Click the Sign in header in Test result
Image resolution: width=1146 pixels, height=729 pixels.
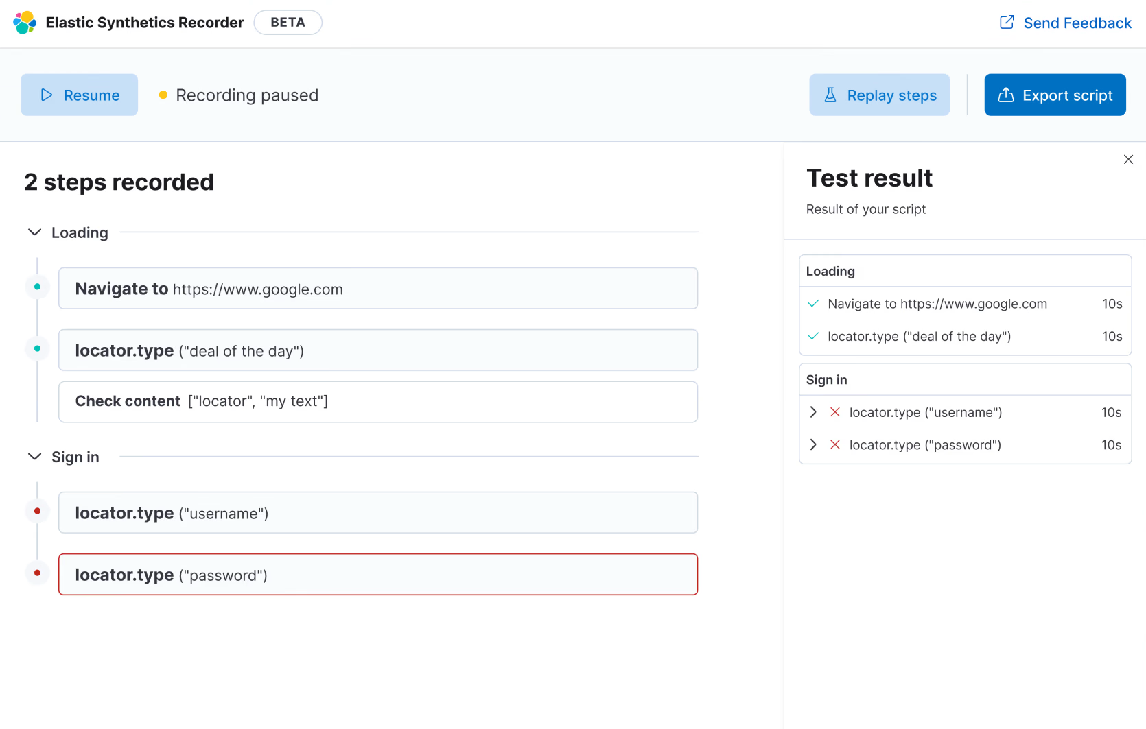pos(826,380)
